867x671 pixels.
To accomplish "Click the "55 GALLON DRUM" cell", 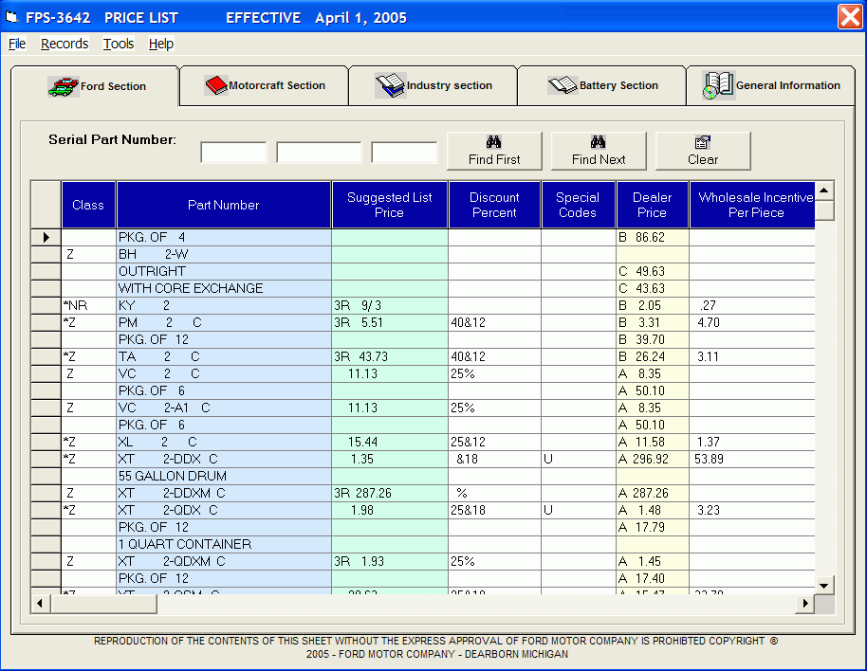I will click(224, 476).
